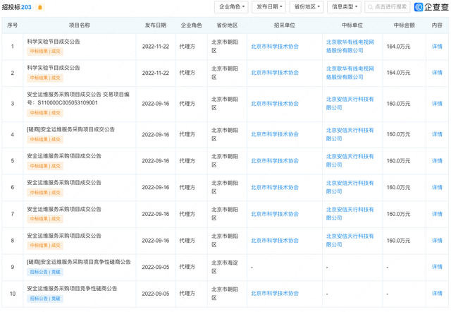
Task: Click 北京市科学技术协会 link in row 3
Action: tap(275, 104)
